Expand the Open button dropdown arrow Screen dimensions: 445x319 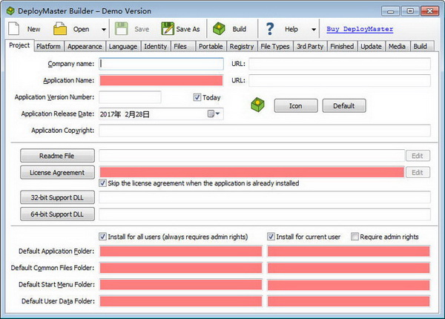tap(104, 29)
